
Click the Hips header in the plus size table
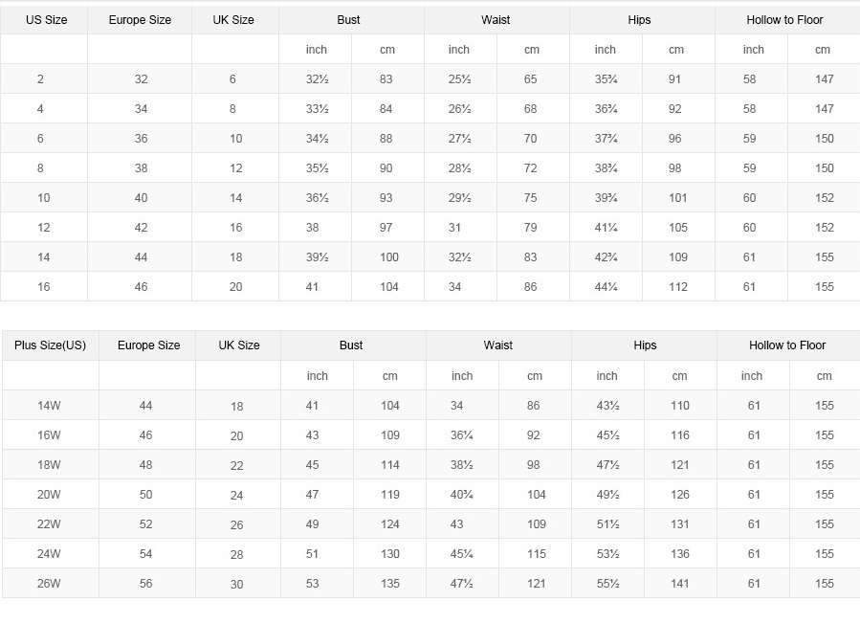tap(645, 345)
